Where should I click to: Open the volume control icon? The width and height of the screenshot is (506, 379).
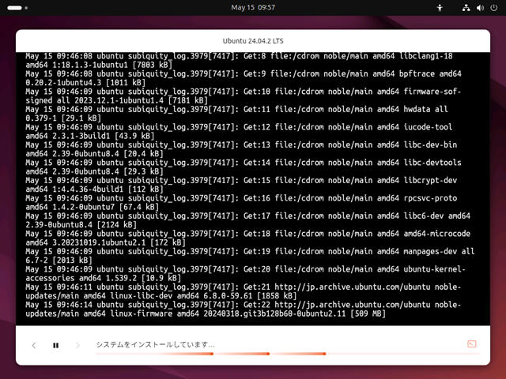click(x=480, y=8)
